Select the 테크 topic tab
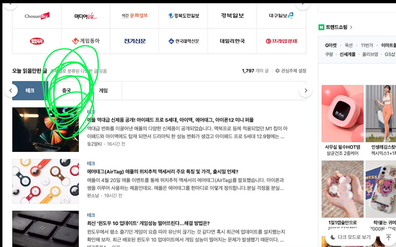The image size is (396, 247). click(x=30, y=91)
